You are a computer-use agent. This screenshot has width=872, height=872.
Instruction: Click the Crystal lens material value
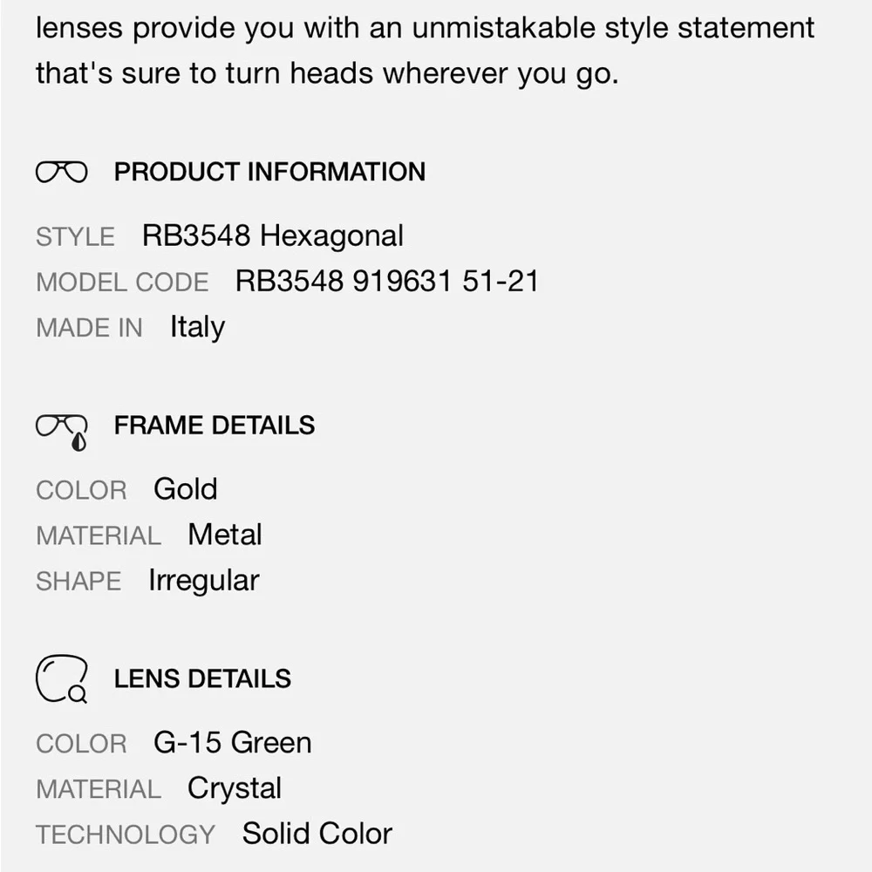pyautogui.click(x=234, y=789)
